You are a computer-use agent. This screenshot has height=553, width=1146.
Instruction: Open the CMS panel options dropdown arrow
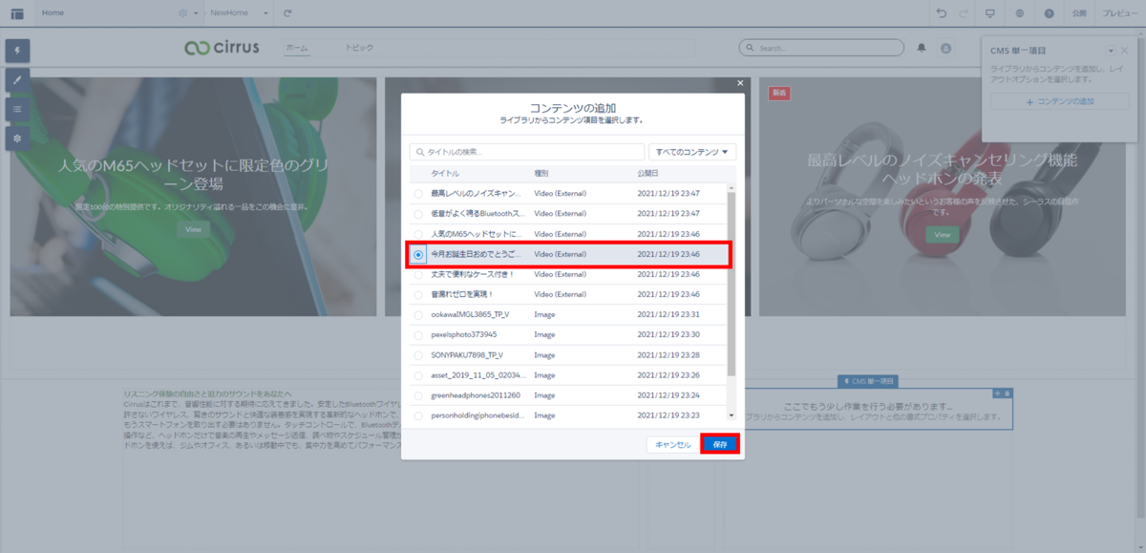pyautogui.click(x=1111, y=50)
